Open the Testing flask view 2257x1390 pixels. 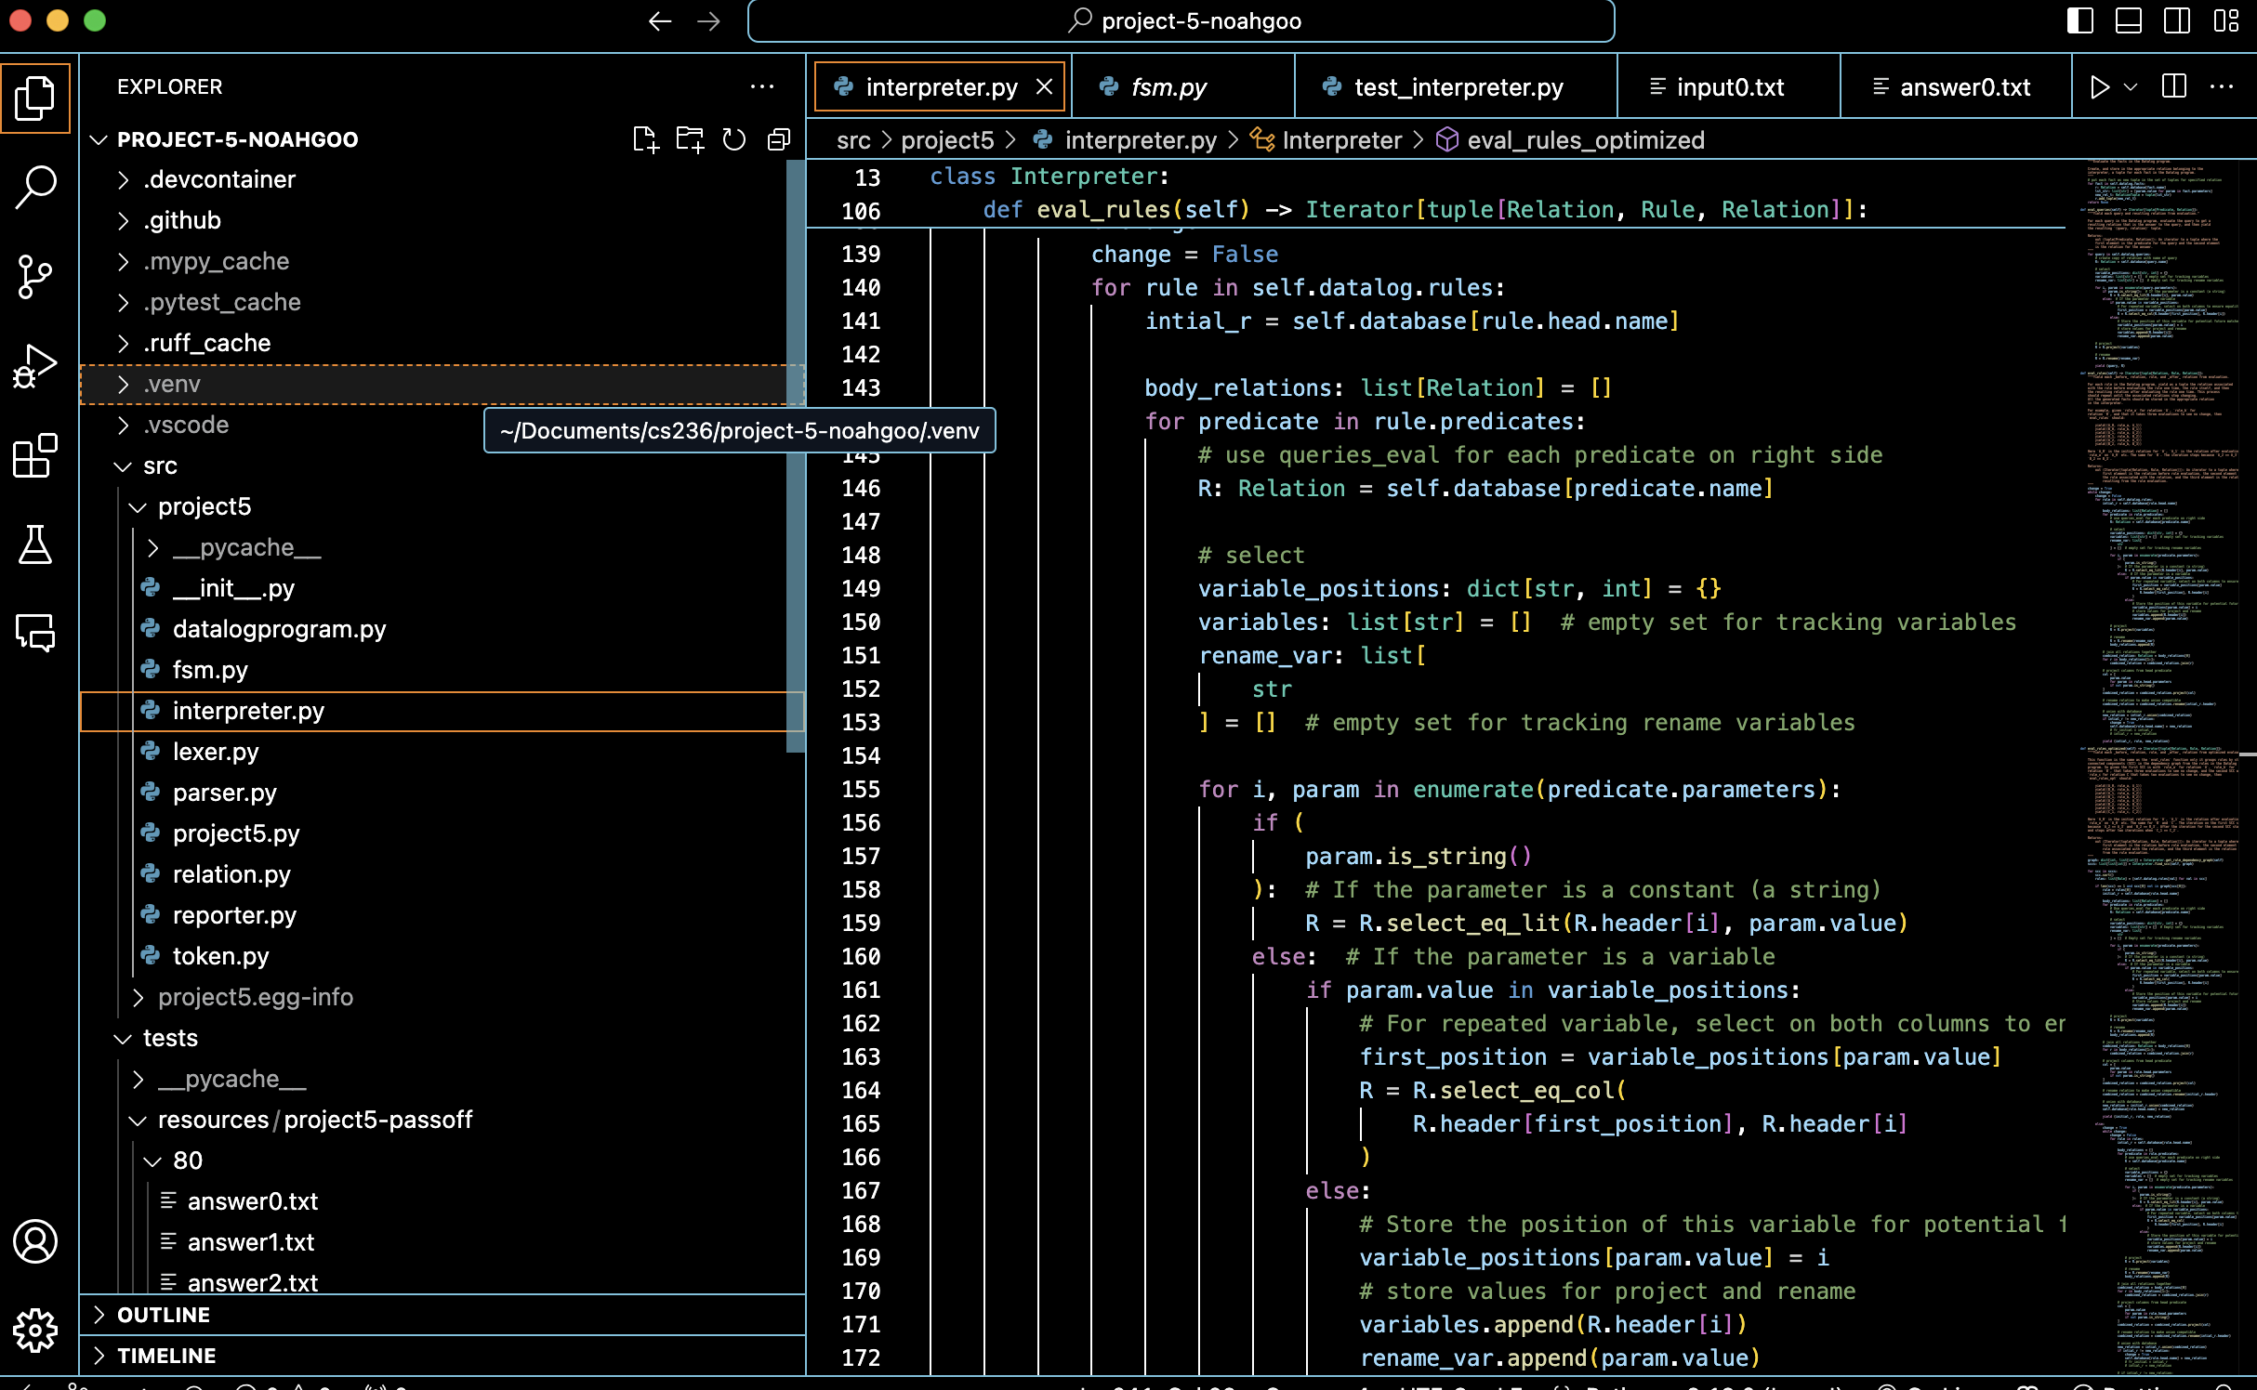tap(35, 544)
